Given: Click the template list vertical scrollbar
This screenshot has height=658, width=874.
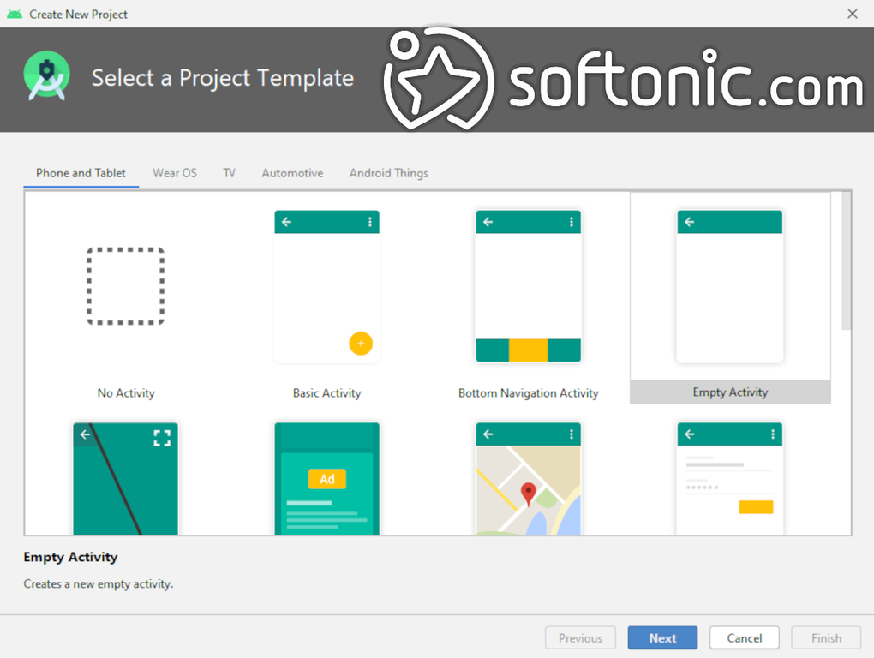Looking at the screenshot, I should (x=846, y=260).
